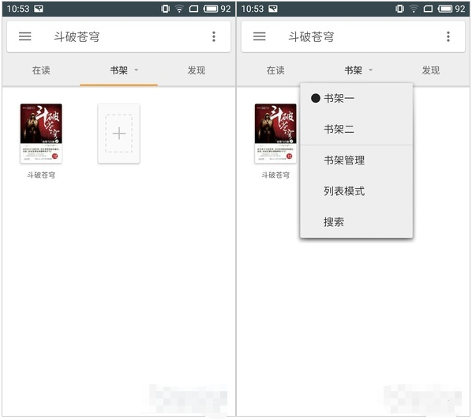Tap 斗破苍穹 title in right toolbar
Image resolution: width=472 pixels, height=419 pixels.
pos(311,37)
